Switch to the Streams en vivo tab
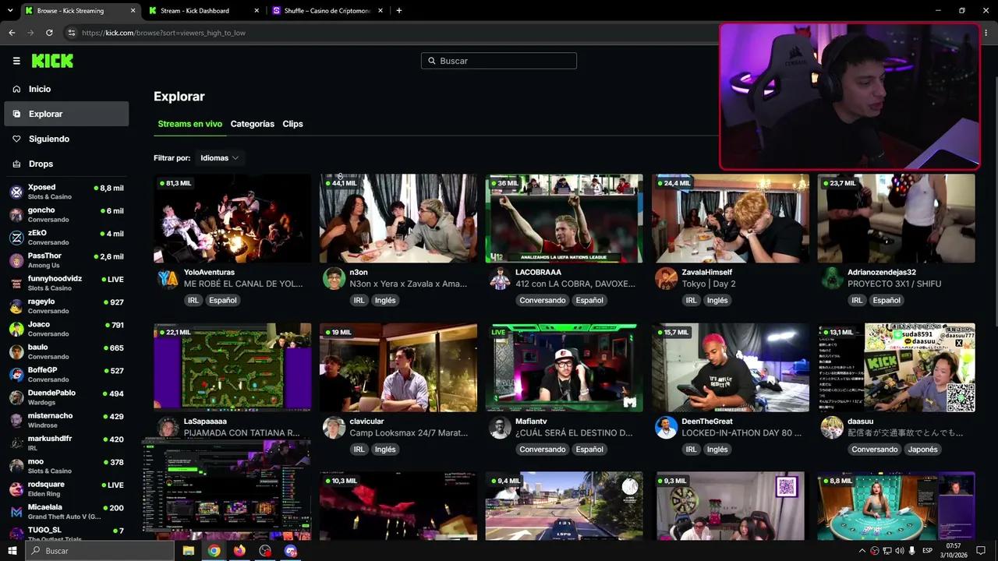The image size is (998, 561). [x=189, y=124]
